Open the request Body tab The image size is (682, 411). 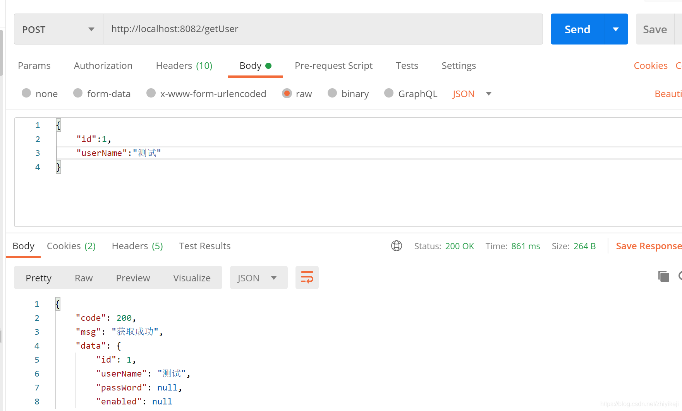255,66
